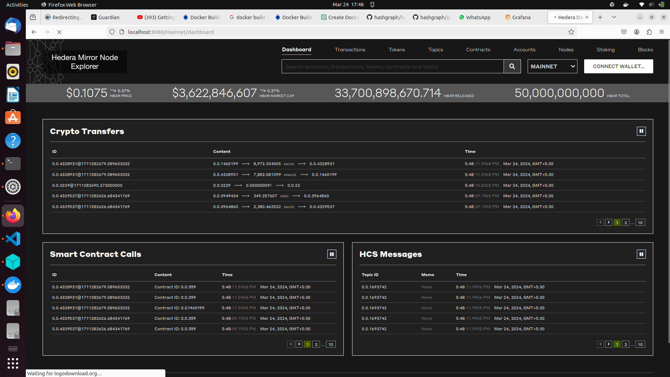Stop page loading with the X icon

[59, 32]
